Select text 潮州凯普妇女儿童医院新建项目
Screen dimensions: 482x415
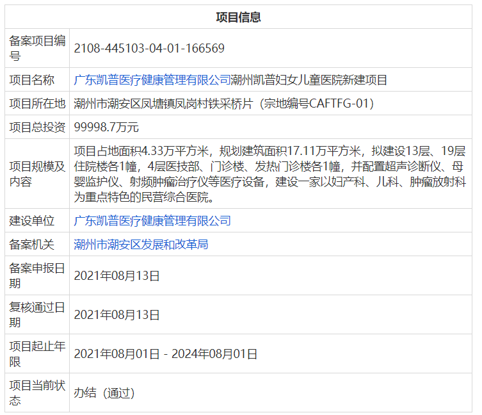[309, 80]
